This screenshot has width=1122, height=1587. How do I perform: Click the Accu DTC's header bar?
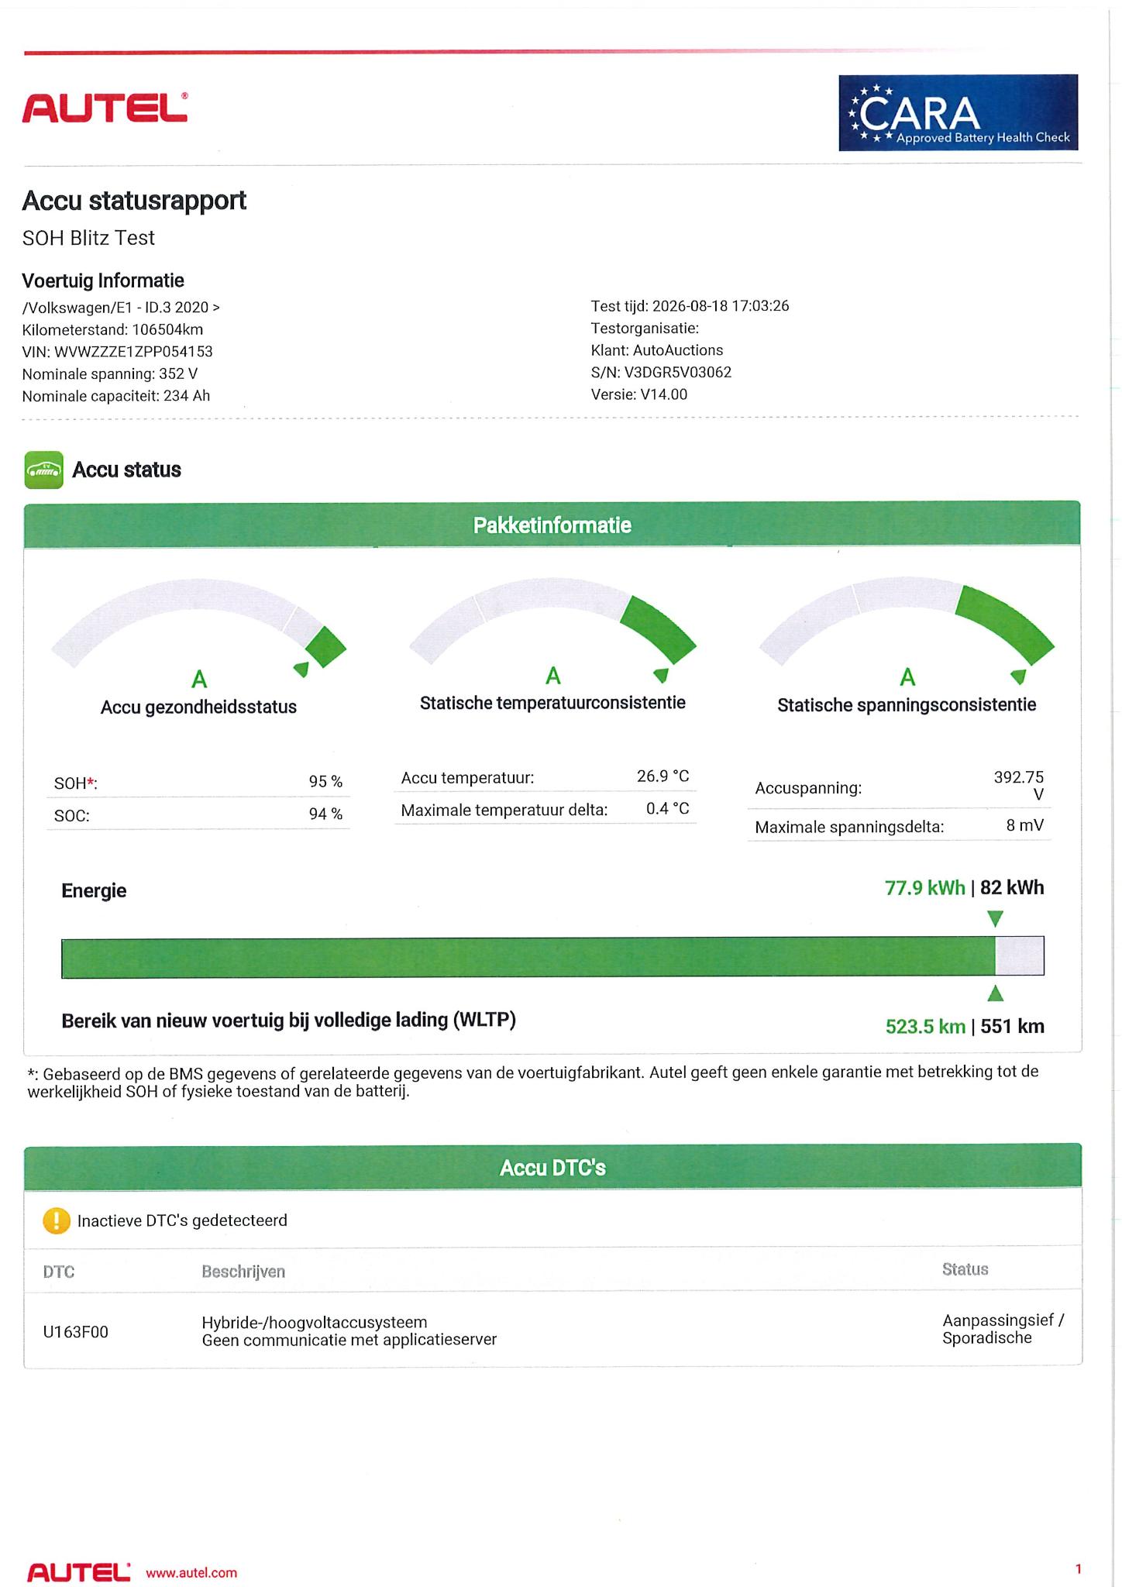tap(552, 1167)
